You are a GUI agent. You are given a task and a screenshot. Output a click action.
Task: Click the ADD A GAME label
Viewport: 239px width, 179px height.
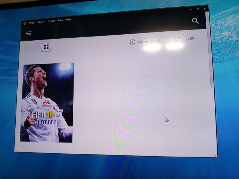149,41
